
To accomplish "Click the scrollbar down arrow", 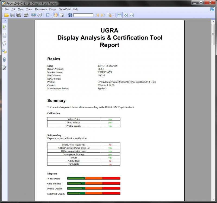I will click(213, 199).
